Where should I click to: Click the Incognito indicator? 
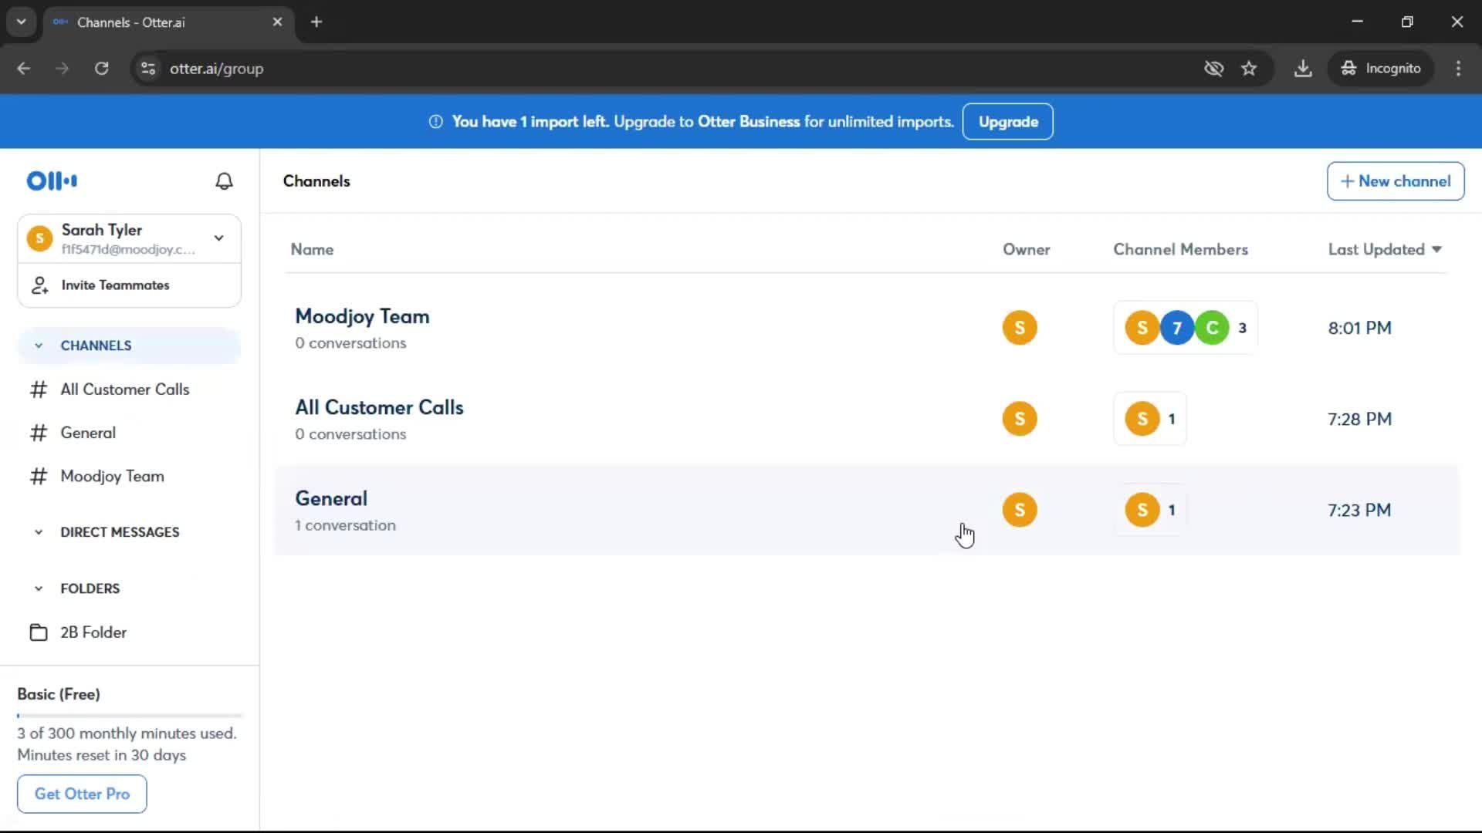[x=1380, y=69]
